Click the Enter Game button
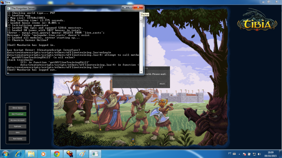 [17, 108]
